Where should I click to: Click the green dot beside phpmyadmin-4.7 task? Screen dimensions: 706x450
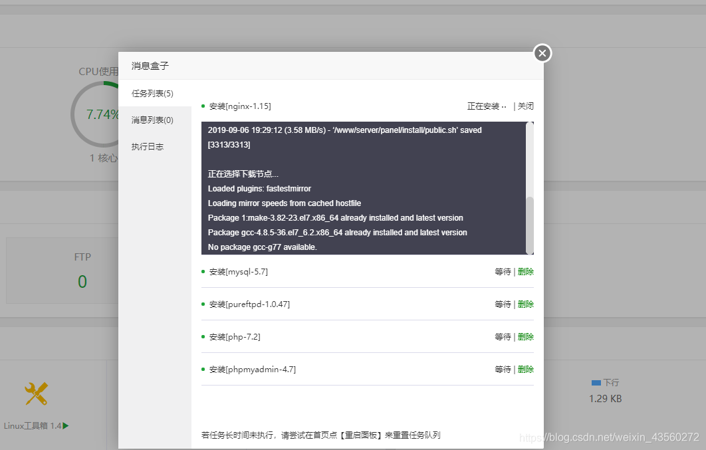pos(204,369)
